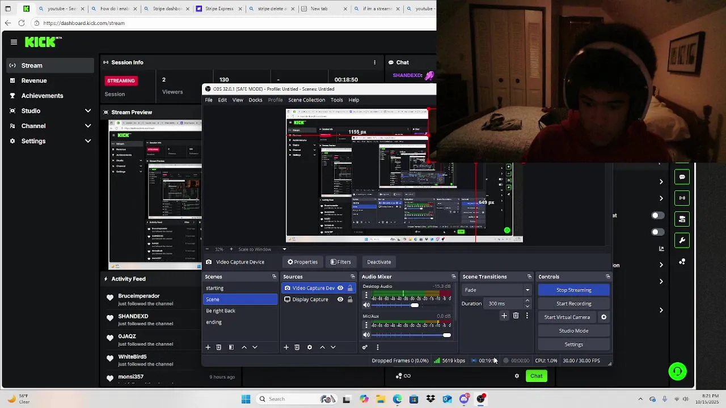The width and height of the screenshot is (726, 408).
Task: Move source down arrow in Sources dock
Action: click(x=333, y=347)
